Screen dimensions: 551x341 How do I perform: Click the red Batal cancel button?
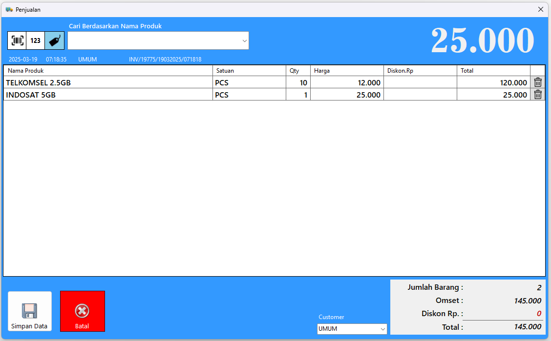click(82, 311)
